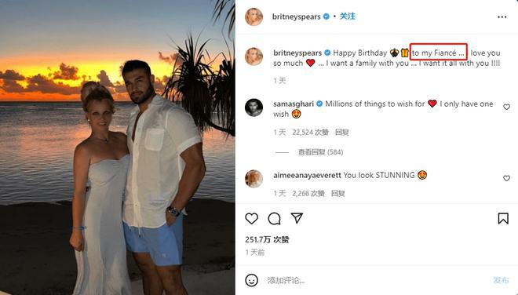Expand 查看回复 (584) replies
The width and height of the screenshot is (518, 295).
(x=320, y=152)
